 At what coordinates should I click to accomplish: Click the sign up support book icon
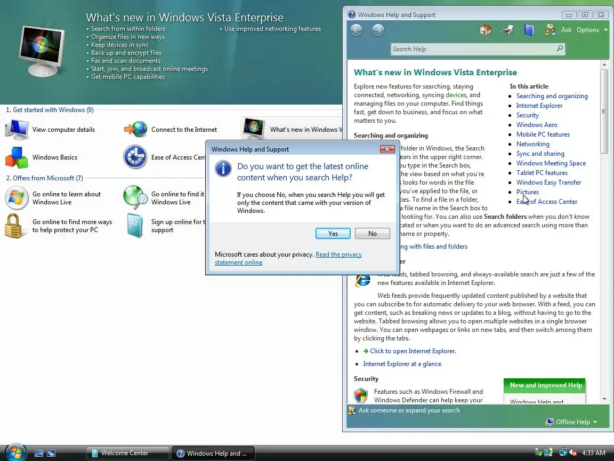click(x=135, y=226)
